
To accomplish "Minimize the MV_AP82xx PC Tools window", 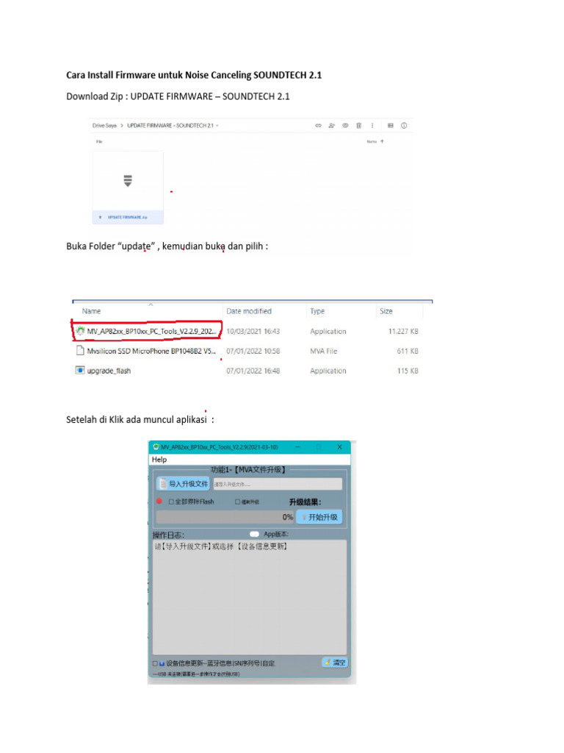I will [298, 446].
